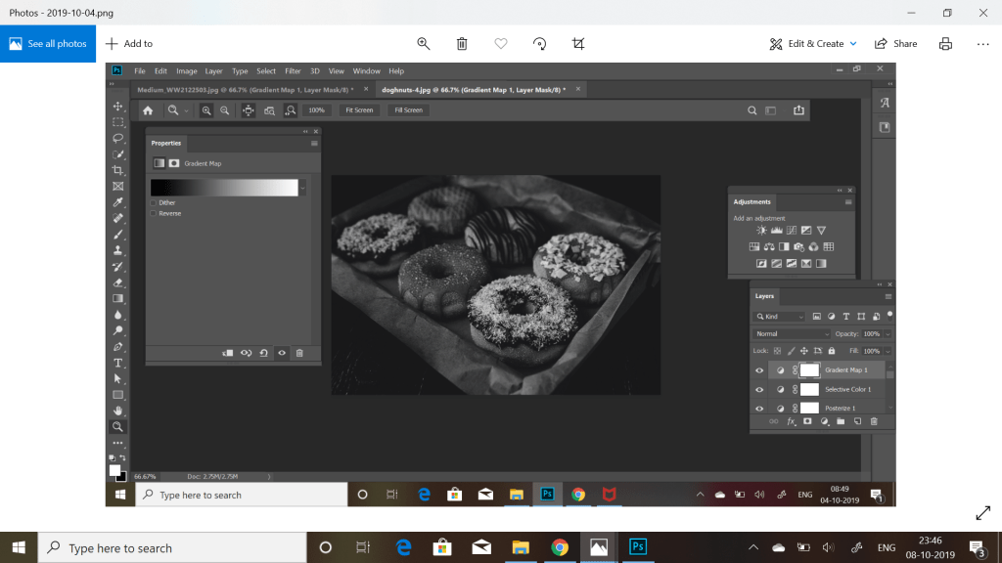Rotate the image using the rotate icon
The height and width of the screenshot is (563, 1002).
pyautogui.click(x=539, y=44)
